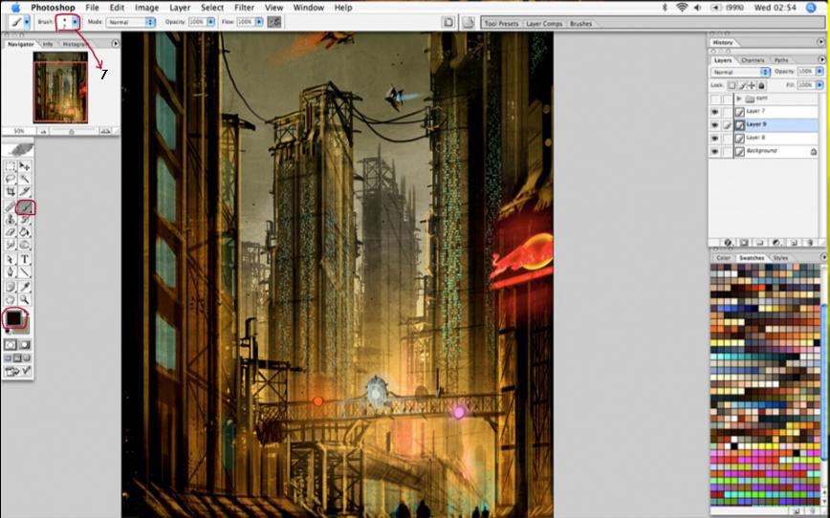
Task: Select the Type tool
Action: 25,260
